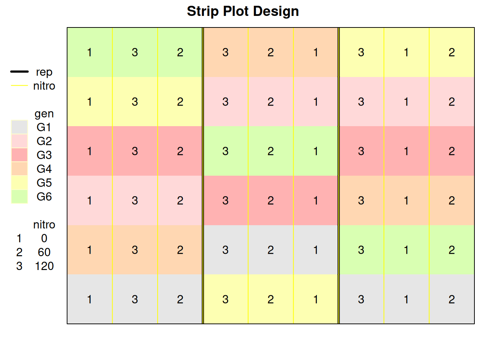Viewport: 486px width, 347px height.
Task: Select the G4 peach legend swatch
Action: click(x=20, y=169)
